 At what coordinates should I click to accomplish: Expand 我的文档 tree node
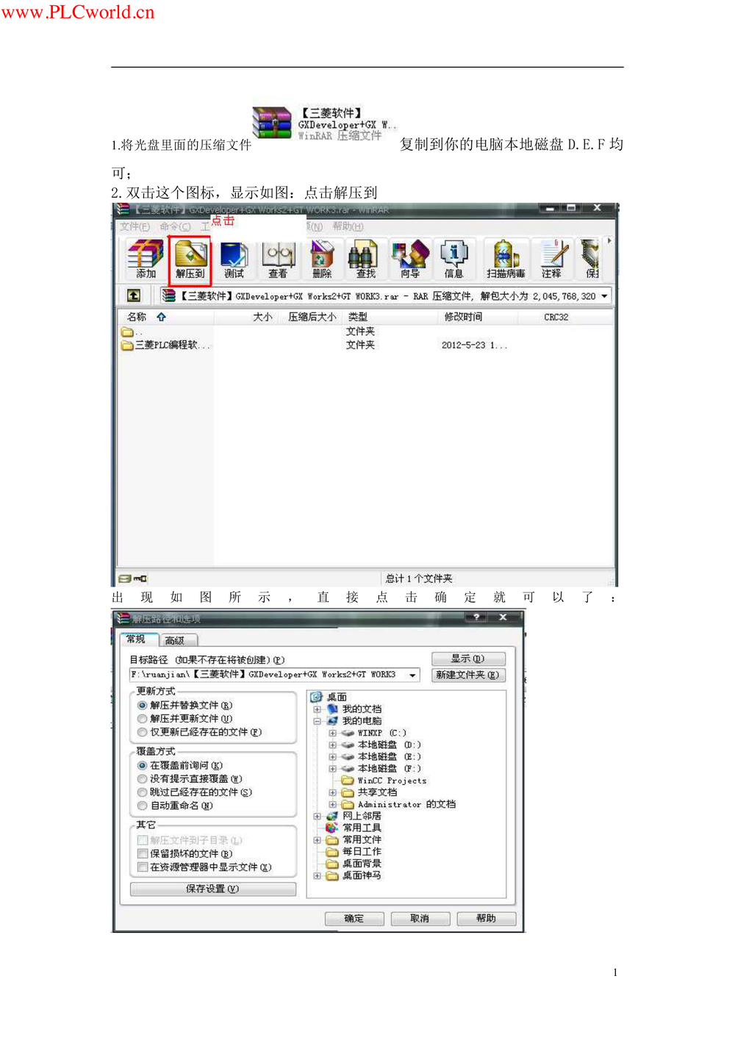pos(317,709)
